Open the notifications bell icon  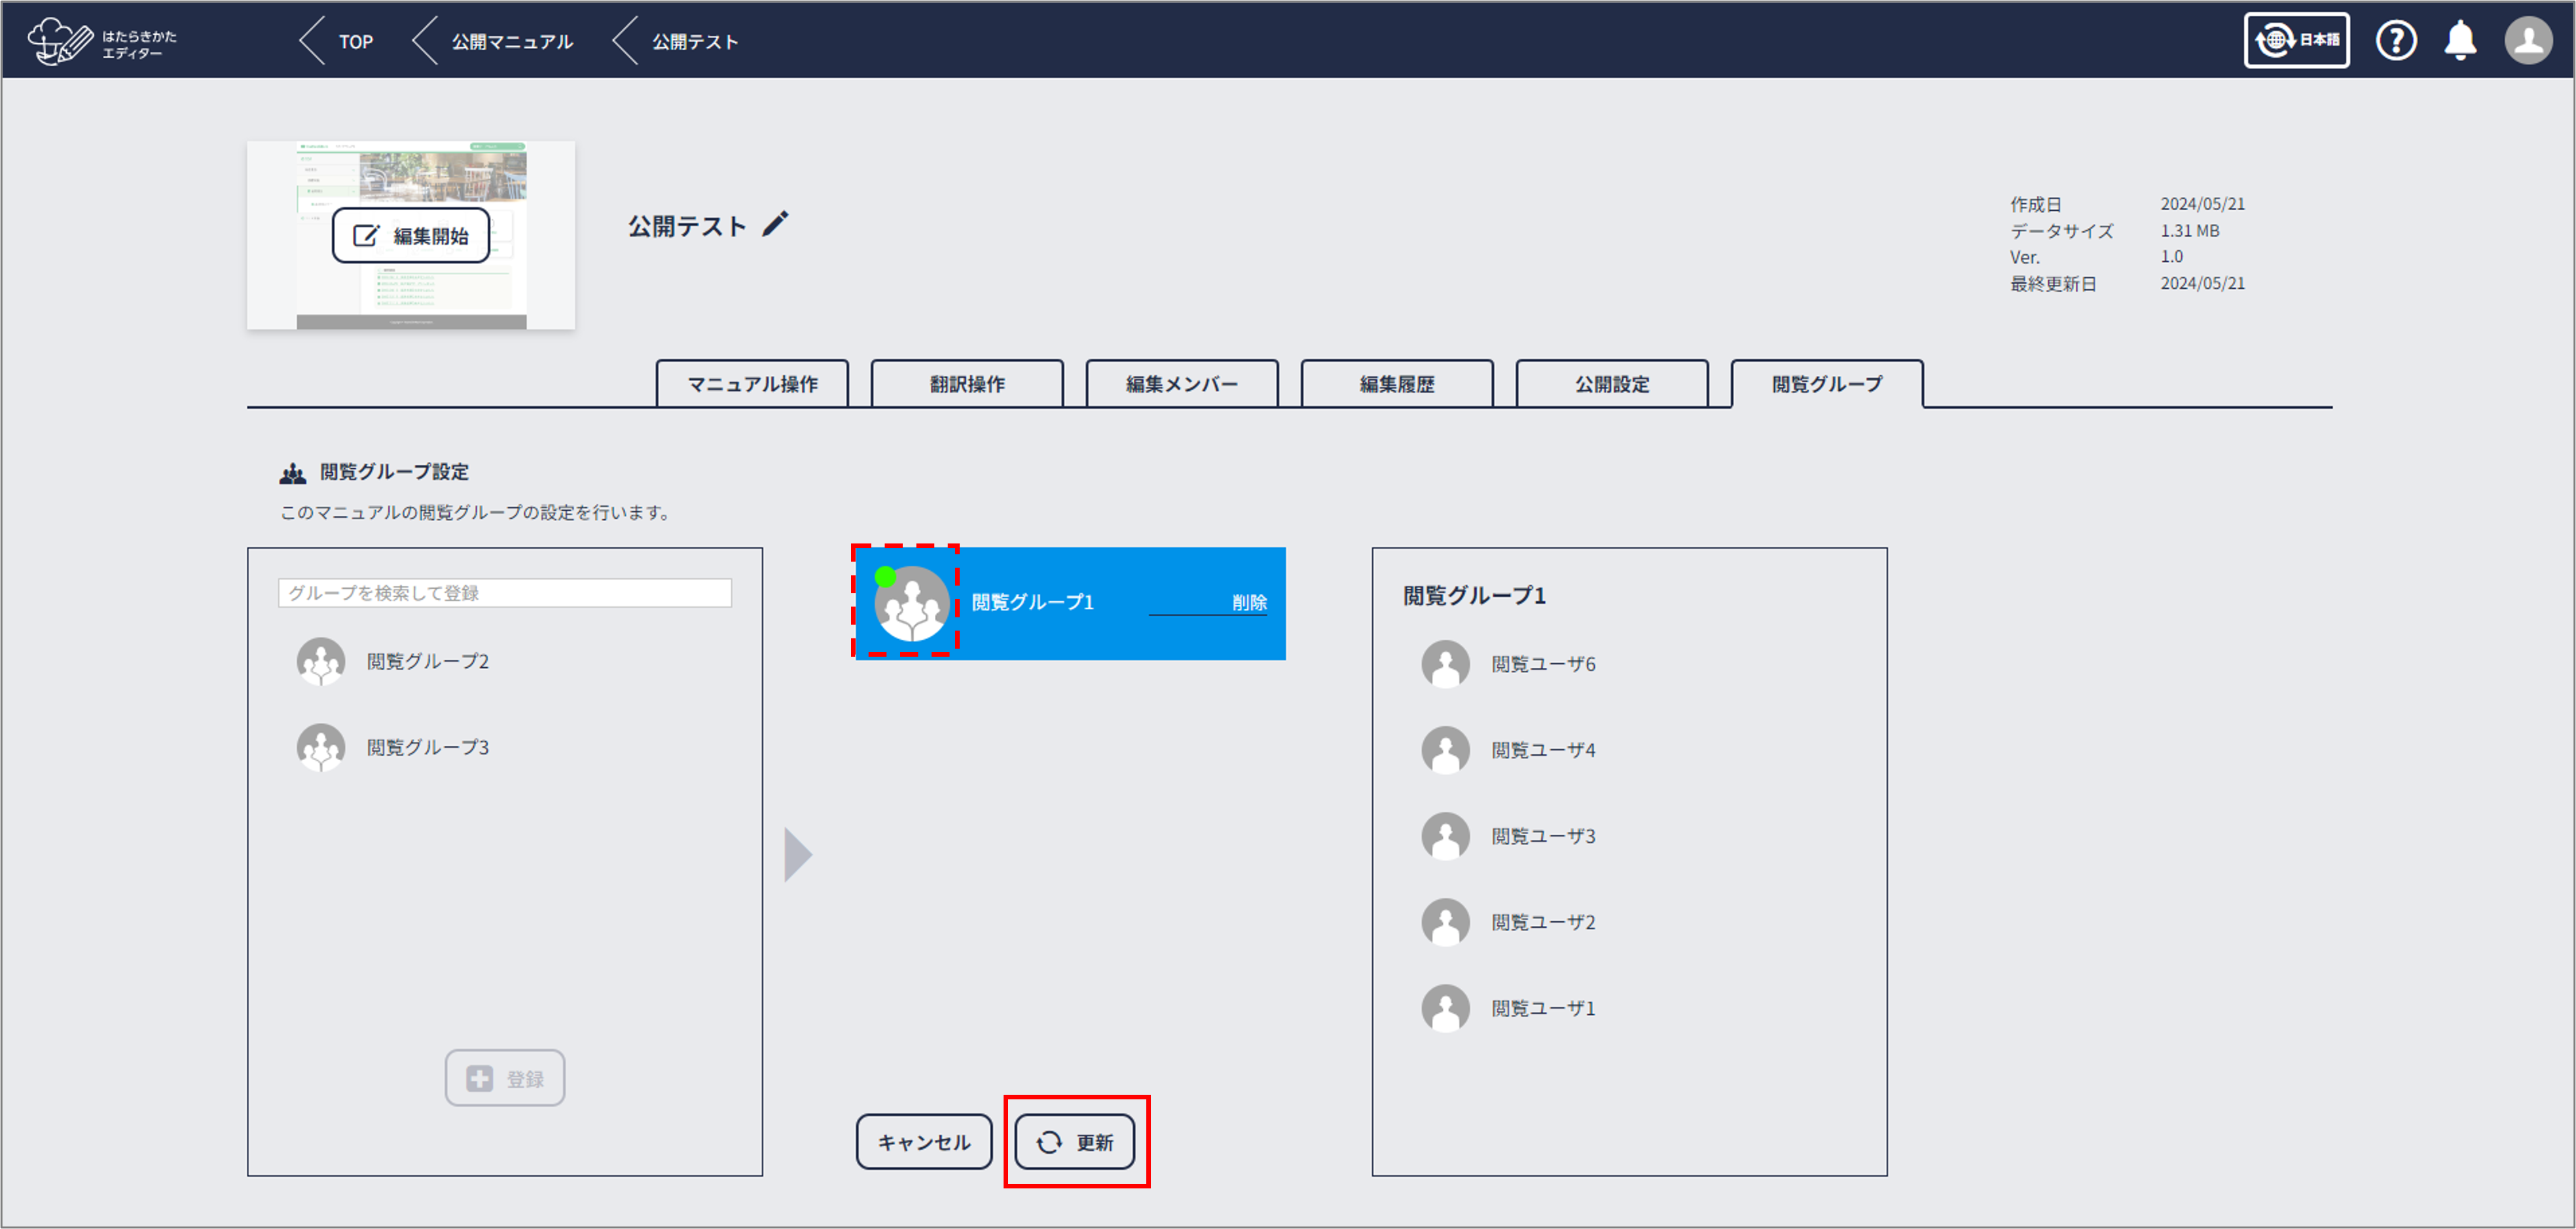pyautogui.click(x=2460, y=41)
